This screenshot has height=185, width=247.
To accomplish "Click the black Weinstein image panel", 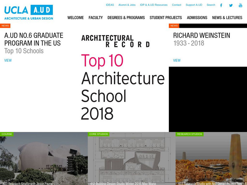I will [x=208, y=99].
